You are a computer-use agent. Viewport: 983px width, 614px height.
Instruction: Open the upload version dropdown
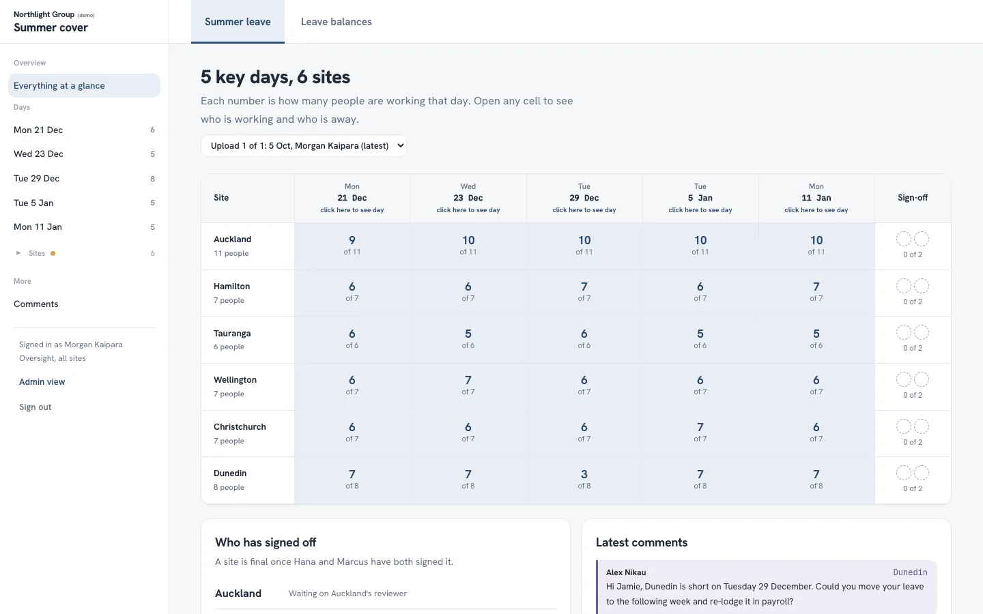coord(304,145)
